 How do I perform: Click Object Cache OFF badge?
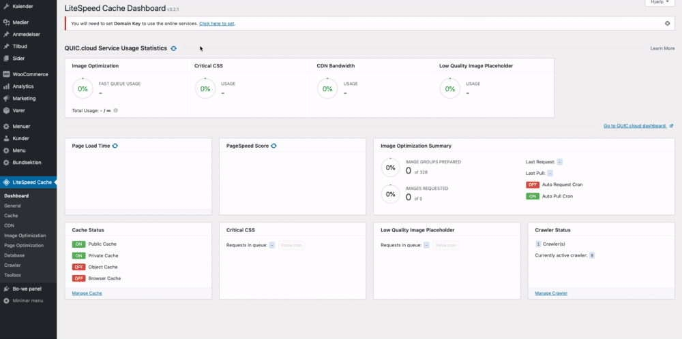78,267
